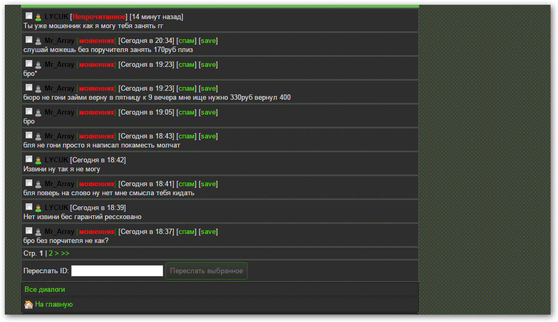Screen dimensions: 558x322
Task: Tick the checkbox of the 19:05 message
Action: (29, 111)
